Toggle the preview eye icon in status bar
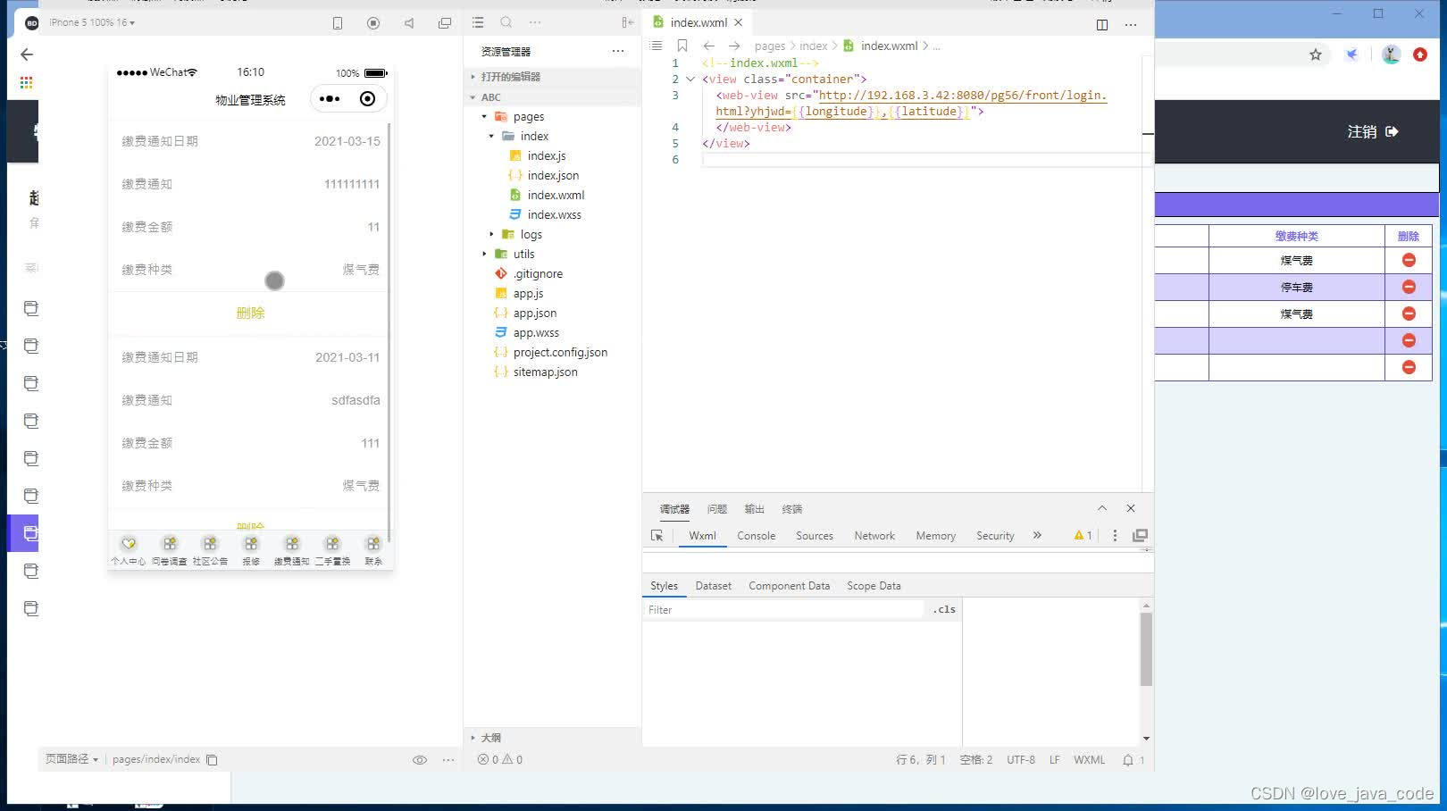The height and width of the screenshot is (811, 1447). pos(420,760)
